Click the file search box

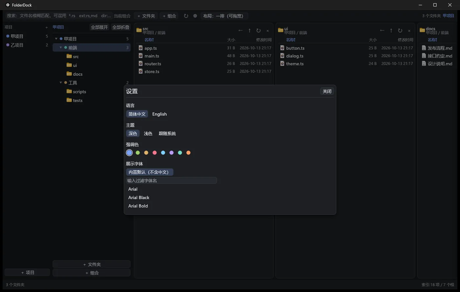pos(59,16)
